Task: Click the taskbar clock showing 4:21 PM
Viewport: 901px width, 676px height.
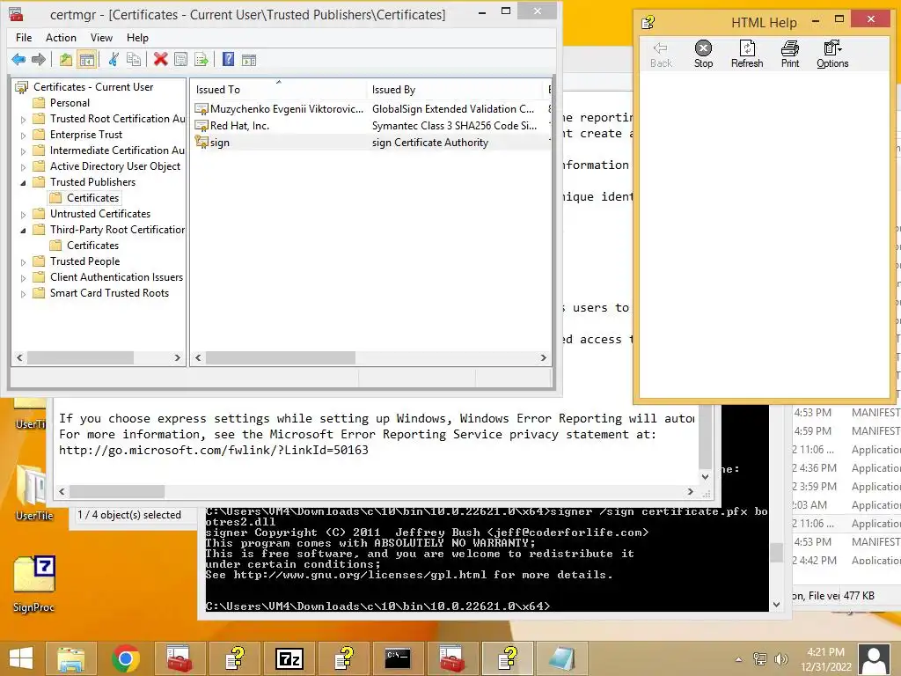Action: click(825, 659)
